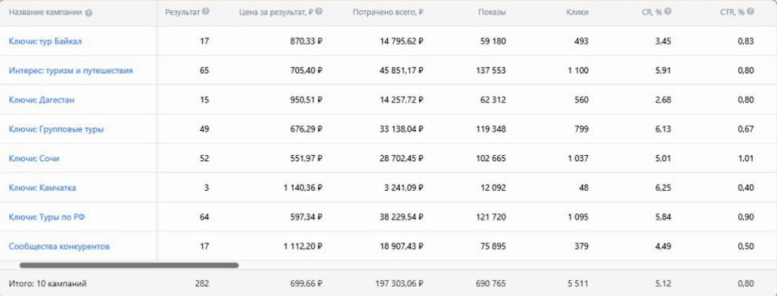Select the cell showing 119 348 impressions
The width and height of the screenshot is (777, 296).
point(491,129)
